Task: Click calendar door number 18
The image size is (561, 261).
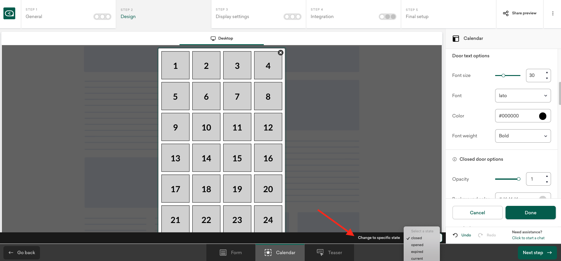Action: (x=206, y=189)
